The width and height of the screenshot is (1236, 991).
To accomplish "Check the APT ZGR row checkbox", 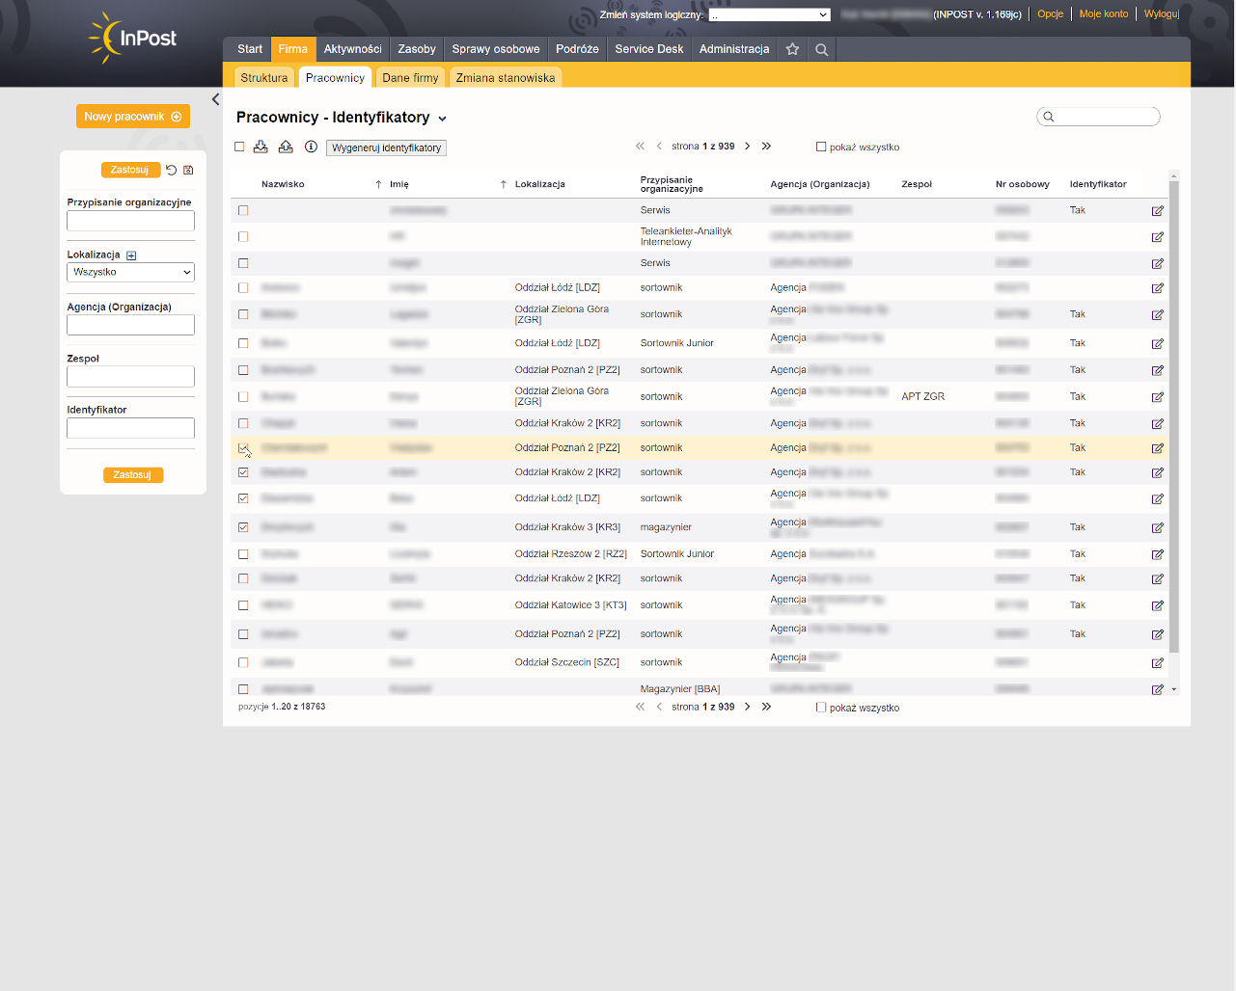I will tap(243, 396).
